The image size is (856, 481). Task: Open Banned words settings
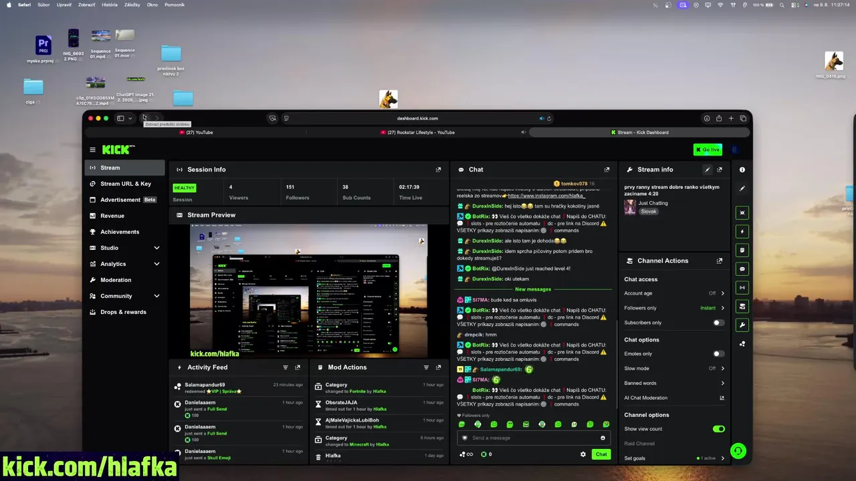[x=674, y=383]
